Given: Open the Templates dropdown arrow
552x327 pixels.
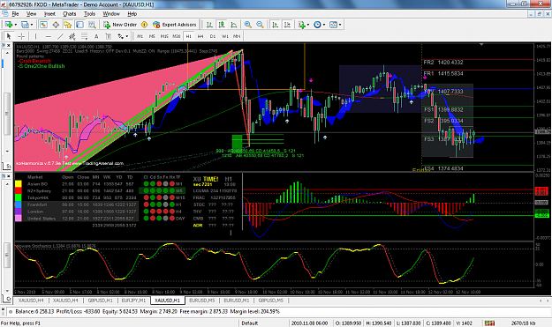Looking at the screenshot, I should pos(340,25).
